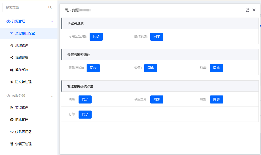Click the 资源接口配置 shuffle icon
Viewport: 261px width, 155px height.
(12, 33)
